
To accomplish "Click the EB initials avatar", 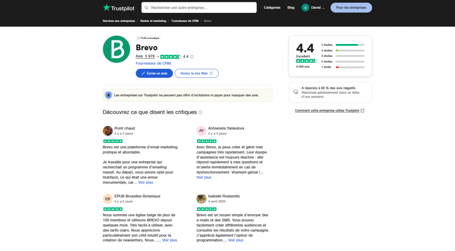I will point(108,199).
